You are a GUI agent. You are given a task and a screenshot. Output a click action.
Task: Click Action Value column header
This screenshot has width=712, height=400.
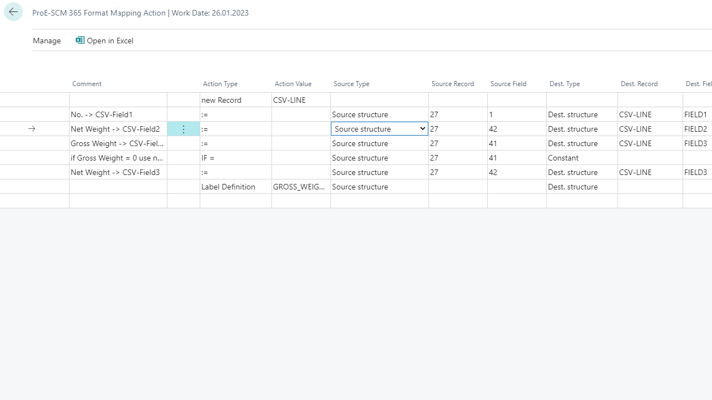coord(293,84)
